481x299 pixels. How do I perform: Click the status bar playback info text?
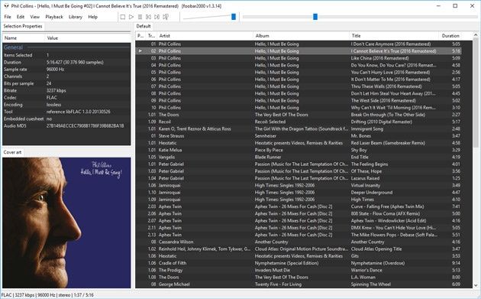(x=47, y=295)
